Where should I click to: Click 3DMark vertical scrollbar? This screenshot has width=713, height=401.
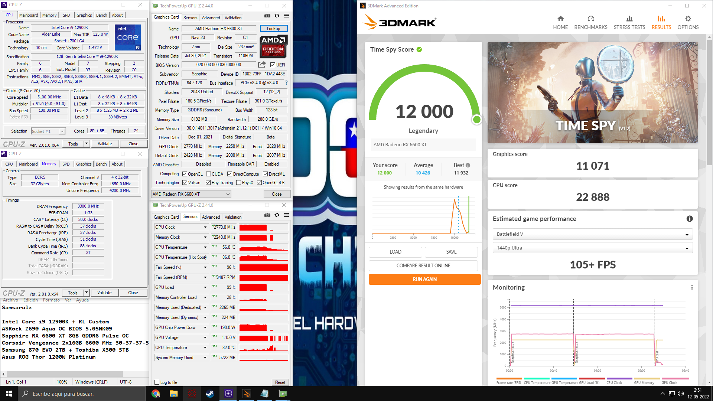coord(709,102)
